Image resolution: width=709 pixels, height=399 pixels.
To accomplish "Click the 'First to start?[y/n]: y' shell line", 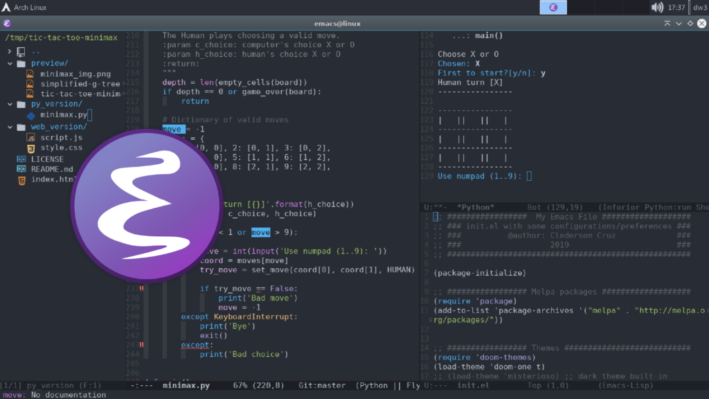I will tap(492, 73).
